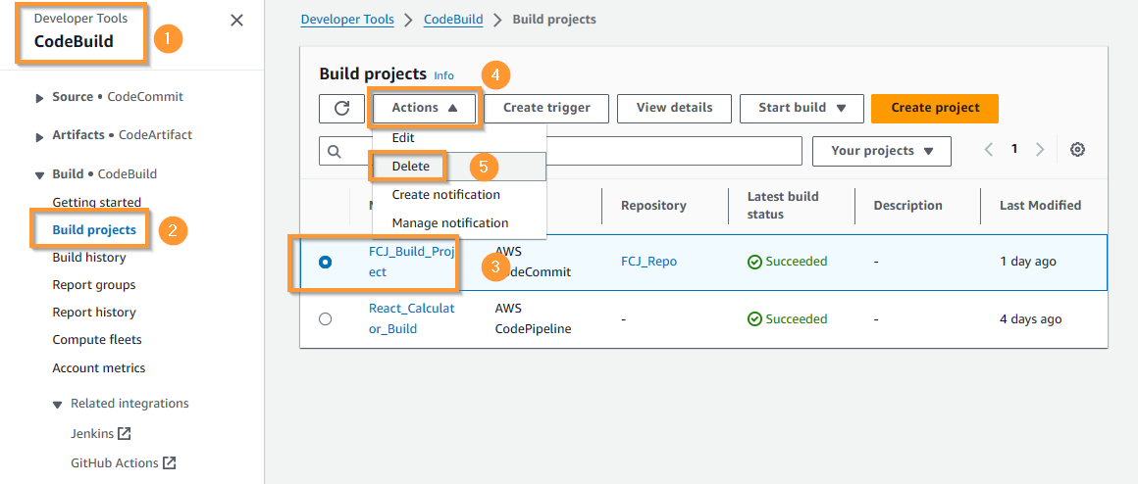Open Report groups in the sidebar
1138x484 pixels.
click(93, 285)
